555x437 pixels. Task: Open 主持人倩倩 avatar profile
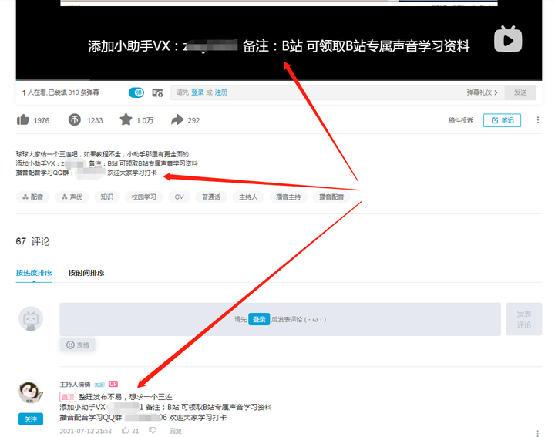(x=31, y=392)
